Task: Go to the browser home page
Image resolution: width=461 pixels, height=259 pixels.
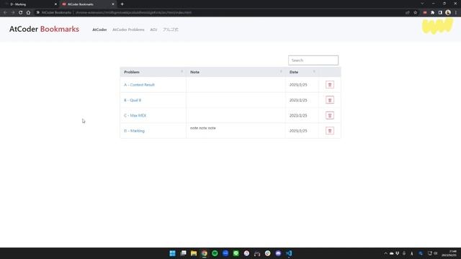Action: [28, 13]
